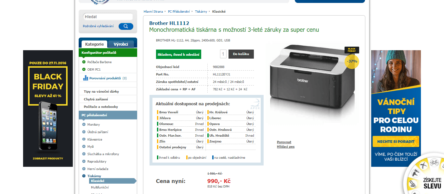Open Podrobné vyhledávání advanced search link
This screenshot has width=444, height=194.
coord(98,26)
